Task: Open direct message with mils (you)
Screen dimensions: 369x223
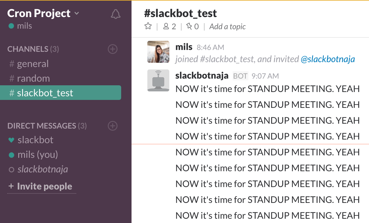Action: tap(37, 155)
